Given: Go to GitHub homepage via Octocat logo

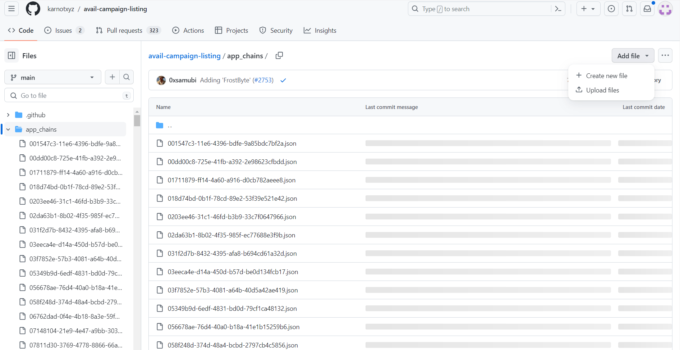Looking at the screenshot, I should point(33,9).
